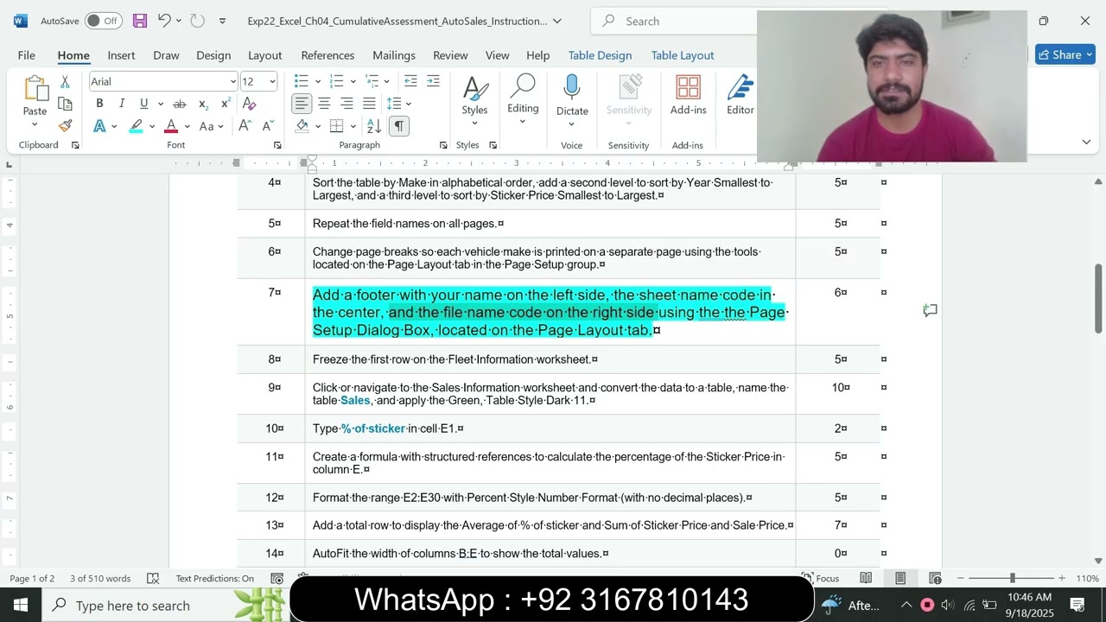Open the Editor pane button
Image resolution: width=1106 pixels, height=622 pixels.
[741, 95]
